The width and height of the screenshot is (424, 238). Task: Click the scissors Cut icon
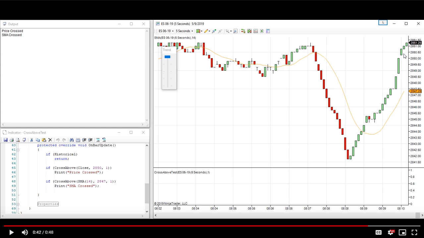(31, 140)
